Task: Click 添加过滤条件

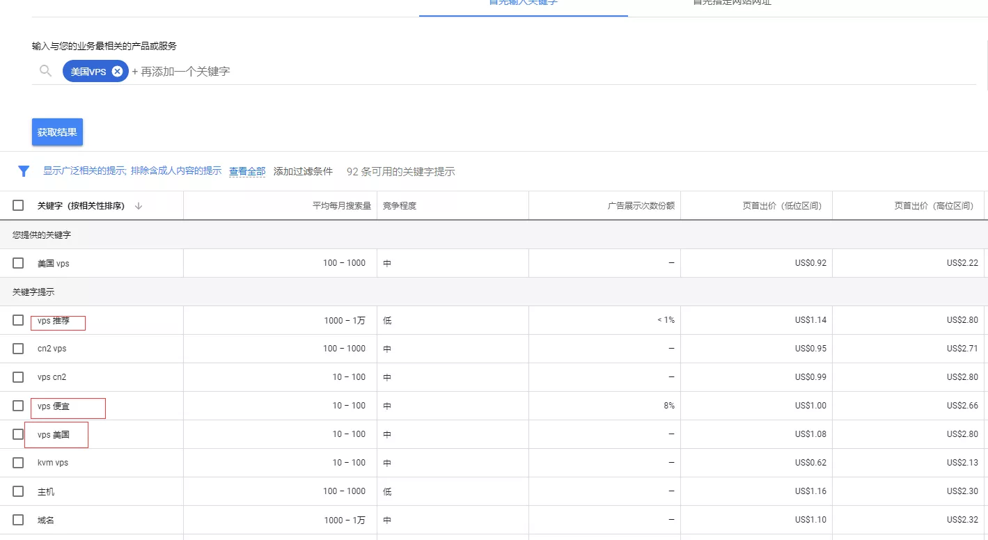Action: point(303,171)
